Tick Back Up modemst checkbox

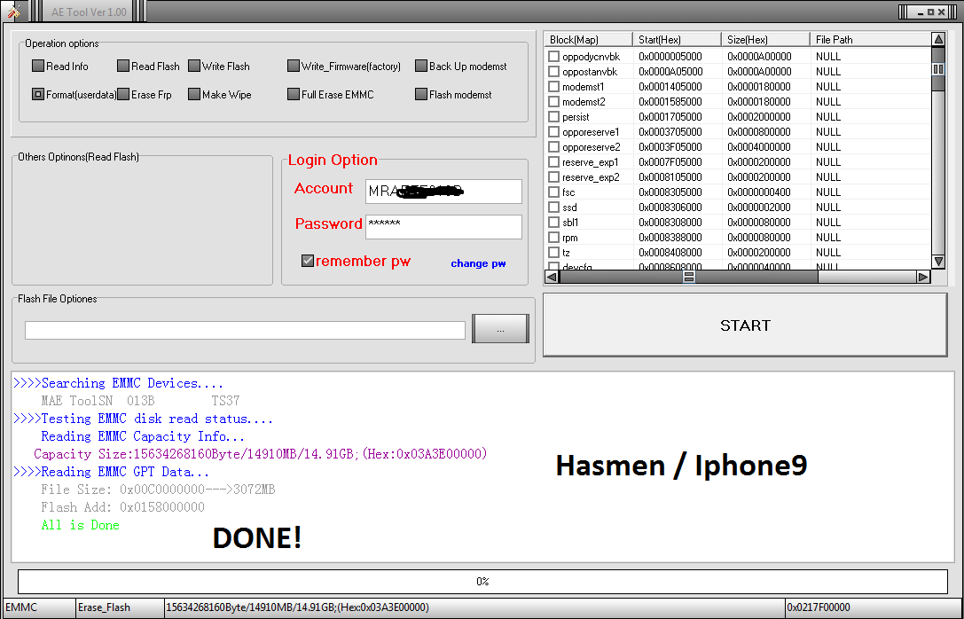tap(421, 66)
